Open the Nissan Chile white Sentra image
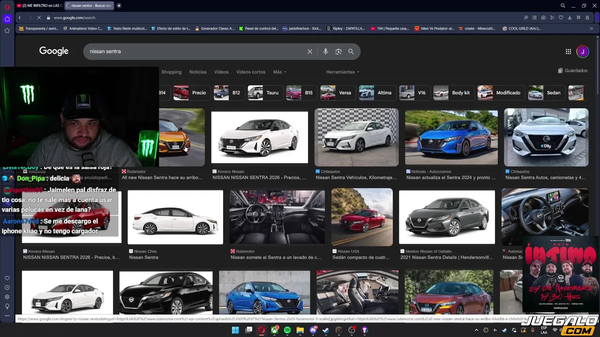The width and height of the screenshot is (600, 337). click(x=175, y=217)
